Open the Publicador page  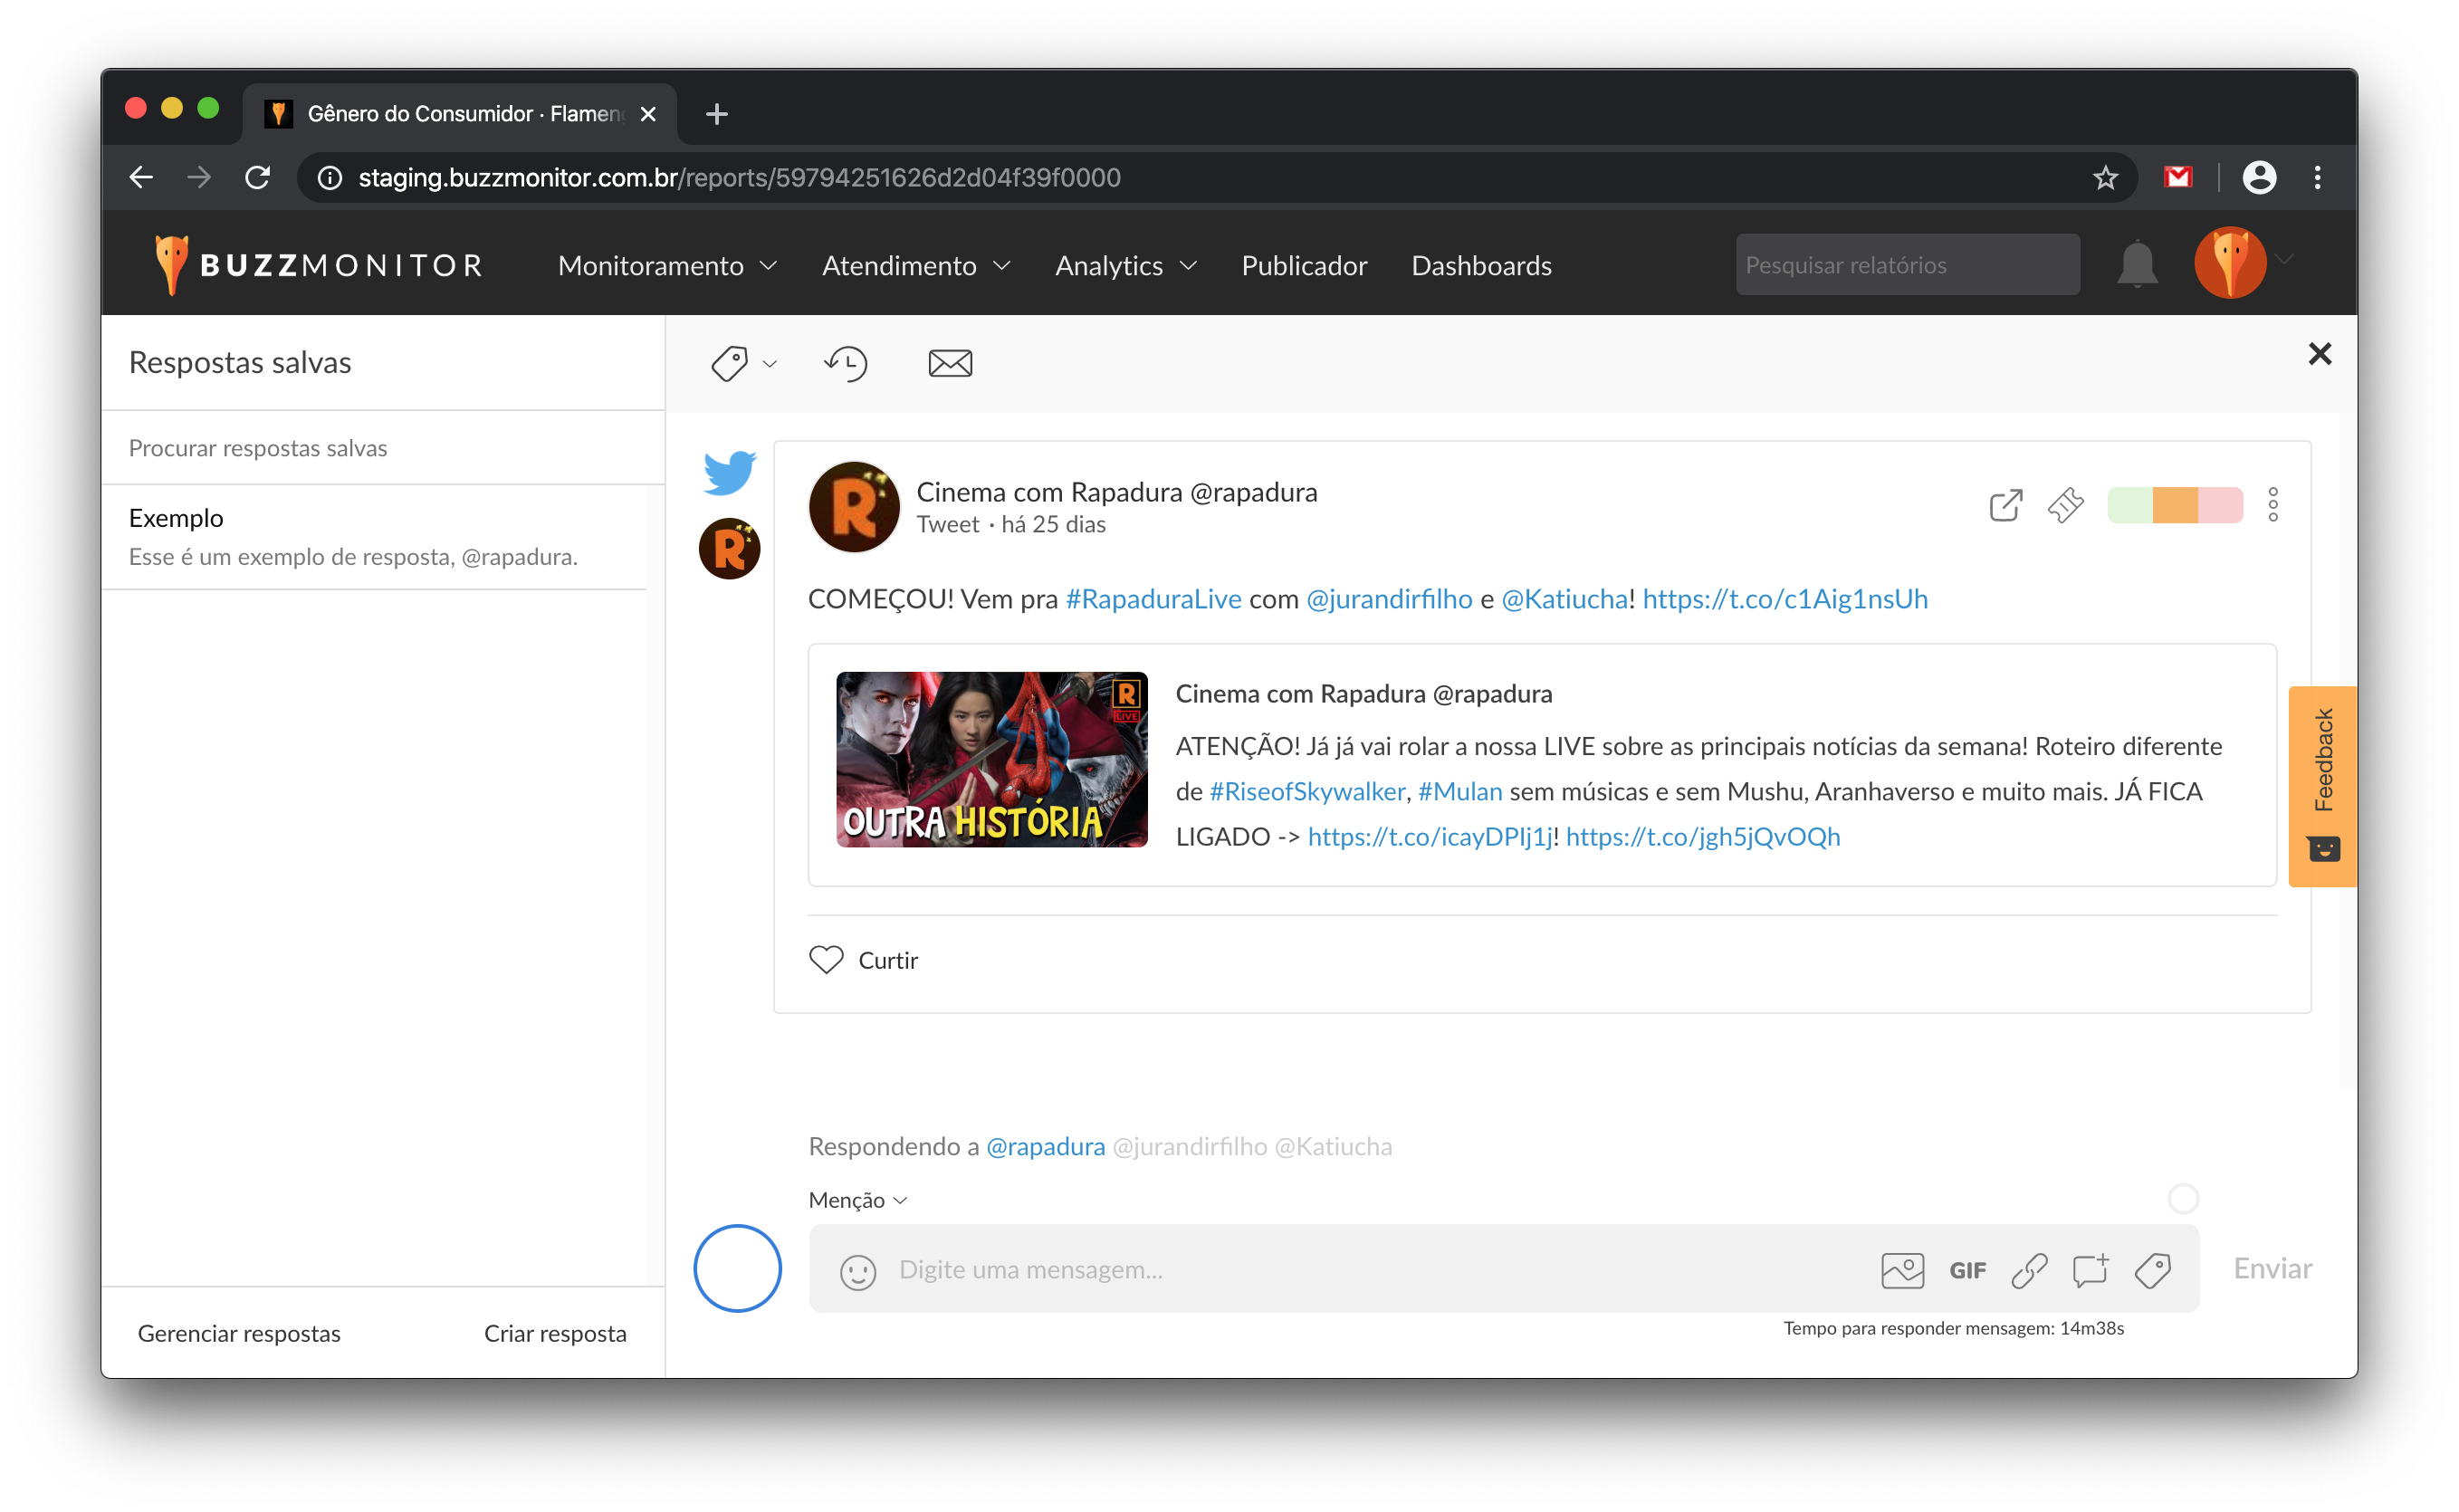(x=1303, y=265)
